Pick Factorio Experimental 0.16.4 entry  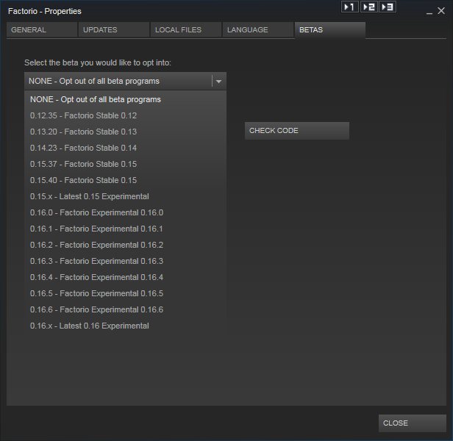click(x=125, y=277)
